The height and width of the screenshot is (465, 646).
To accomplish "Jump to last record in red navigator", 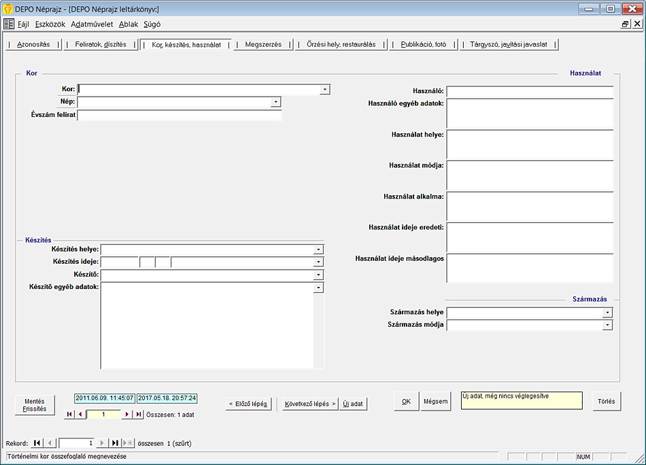I will click(139, 414).
